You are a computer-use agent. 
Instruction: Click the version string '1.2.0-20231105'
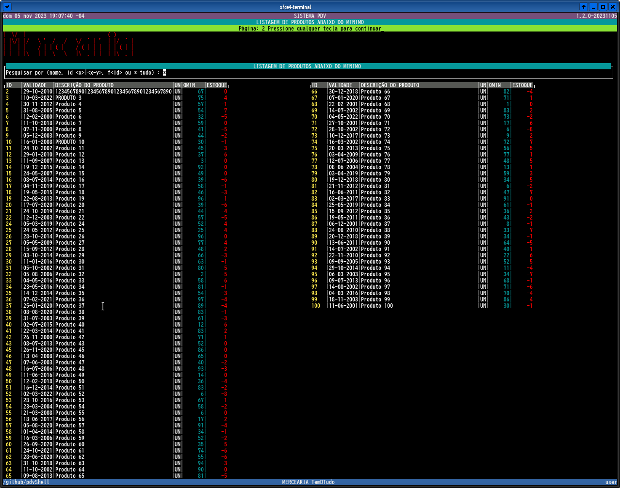point(596,16)
